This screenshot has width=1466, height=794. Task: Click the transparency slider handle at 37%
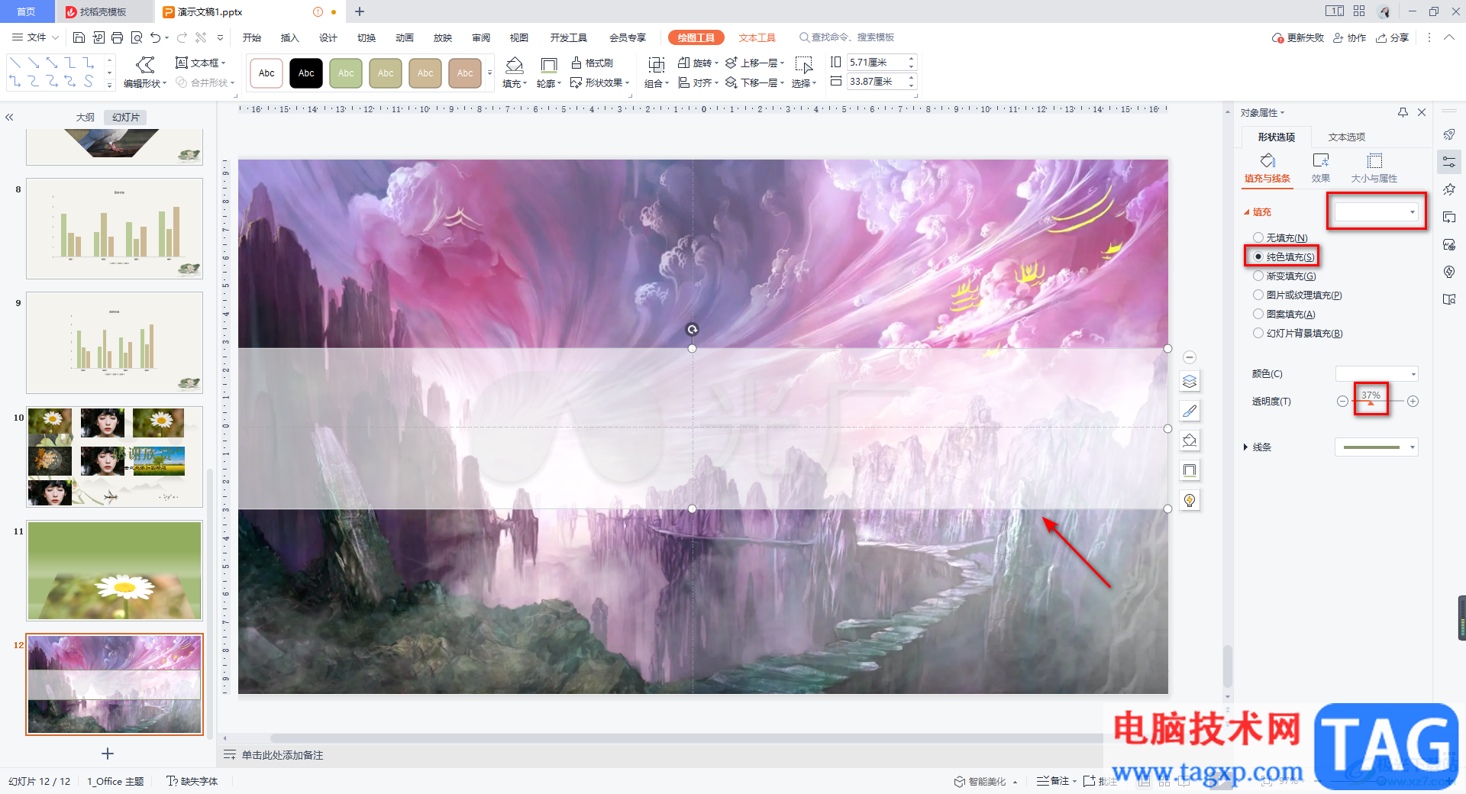tap(1371, 402)
